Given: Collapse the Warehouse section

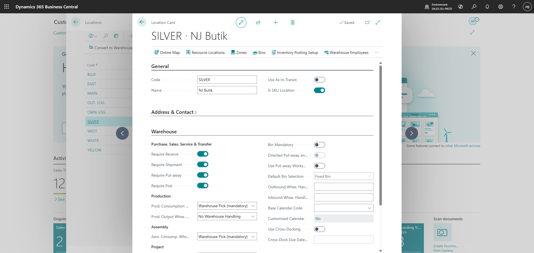Looking at the screenshot, I should (x=164, y=132).
